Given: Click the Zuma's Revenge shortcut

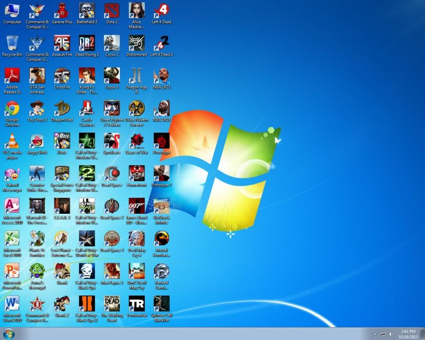Looking at the screenshot, I should point(37,276).
